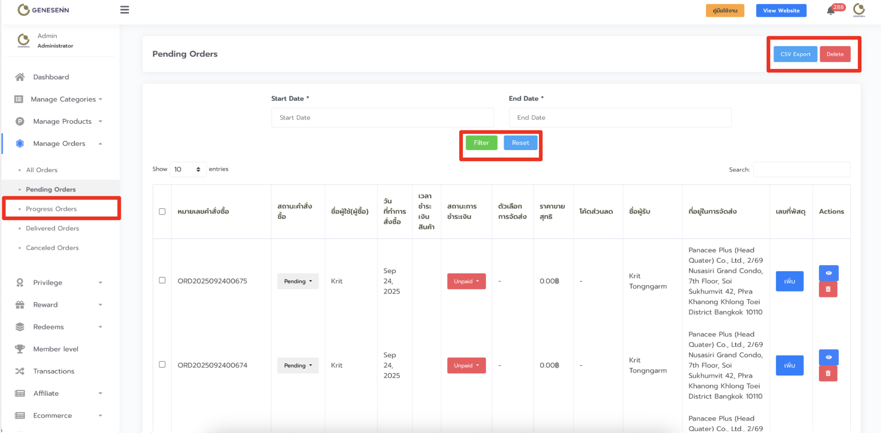Screen dimensions: 881x433
Task: Toggle the select-all checkbox in table header
Action: click(x=162, y=212)
